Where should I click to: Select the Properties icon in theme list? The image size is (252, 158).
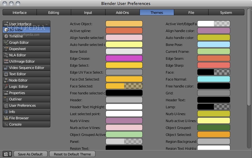[x=6, y=93]
